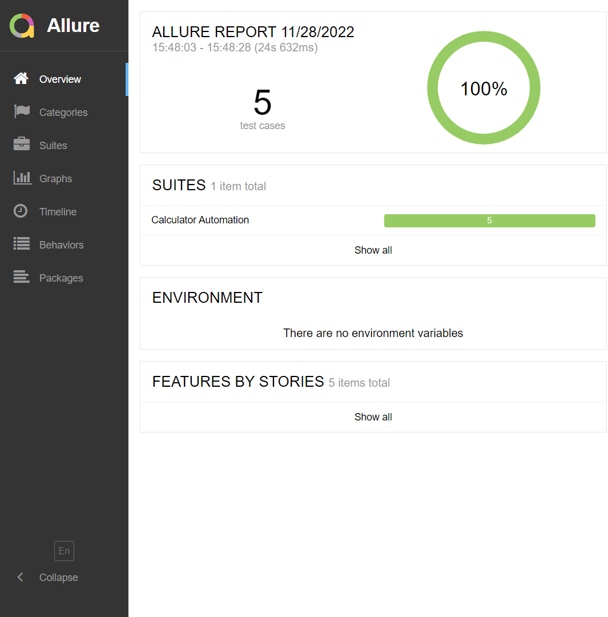Expand the Suites list via Show all
Viewport: 608px width, 617px height.
(373, 250)
